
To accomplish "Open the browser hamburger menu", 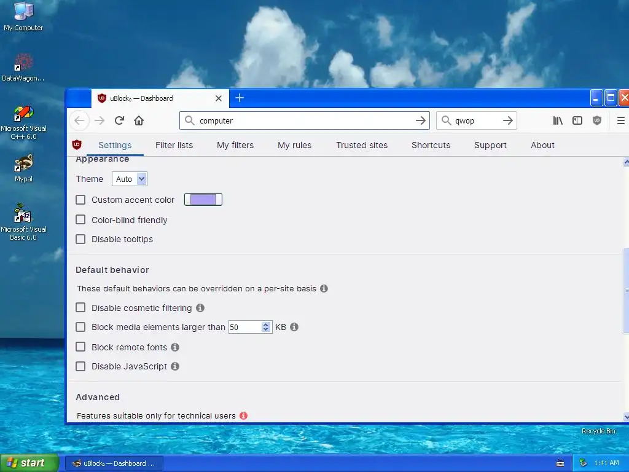I will 620,120.
